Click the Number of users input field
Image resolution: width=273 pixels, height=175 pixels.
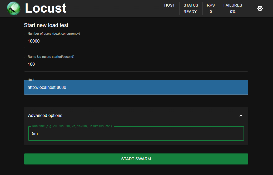coord(136,41)
